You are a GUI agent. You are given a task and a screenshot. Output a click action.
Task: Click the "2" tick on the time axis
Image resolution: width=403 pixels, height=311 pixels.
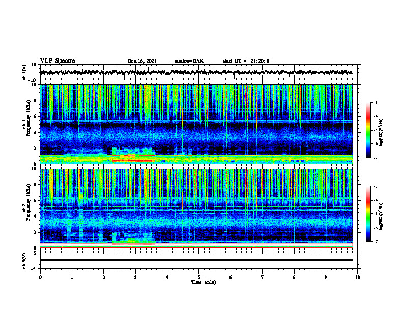104,277
